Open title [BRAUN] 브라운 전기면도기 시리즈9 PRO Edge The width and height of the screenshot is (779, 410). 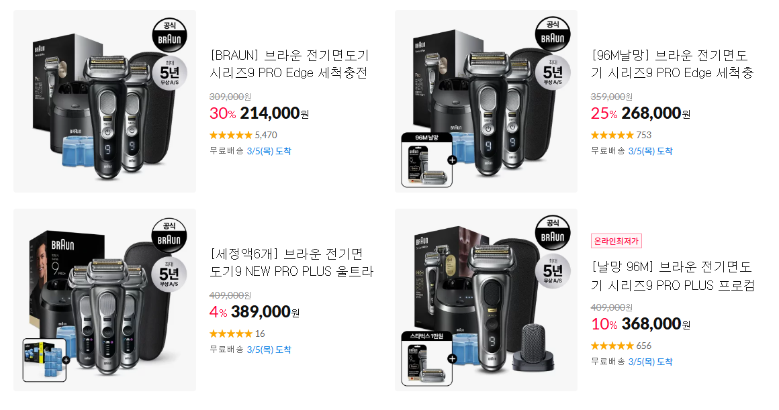(x=289, y=64)
